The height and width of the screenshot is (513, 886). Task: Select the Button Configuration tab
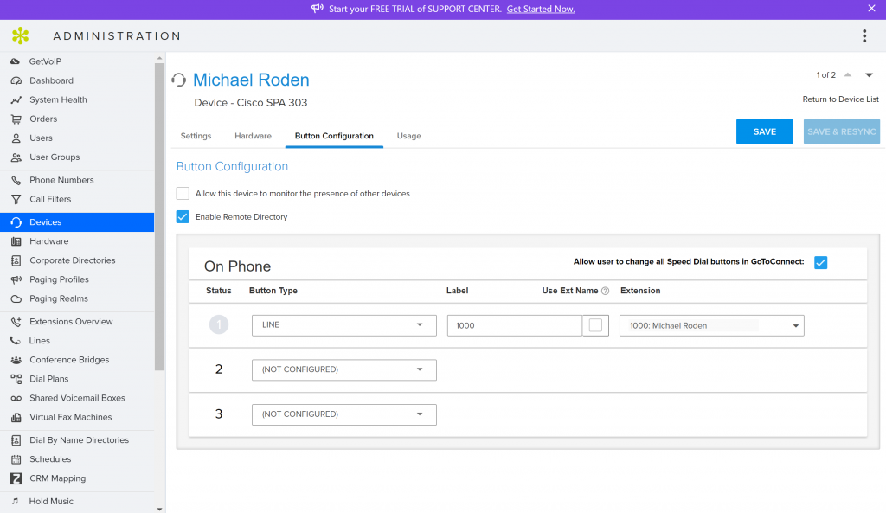tap(334, 136)
